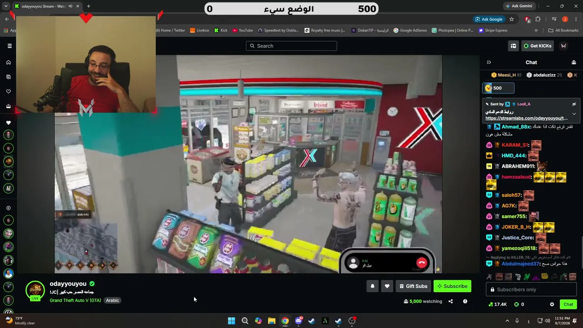Open the Following heart icon in sidebar
This screenshot has height=328, width=583.
(x=8, y=92)
